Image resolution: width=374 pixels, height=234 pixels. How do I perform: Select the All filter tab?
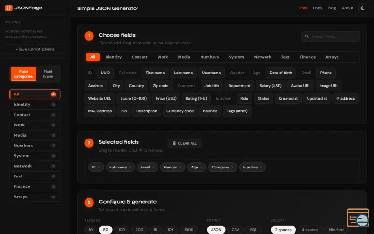click(93, 57)
